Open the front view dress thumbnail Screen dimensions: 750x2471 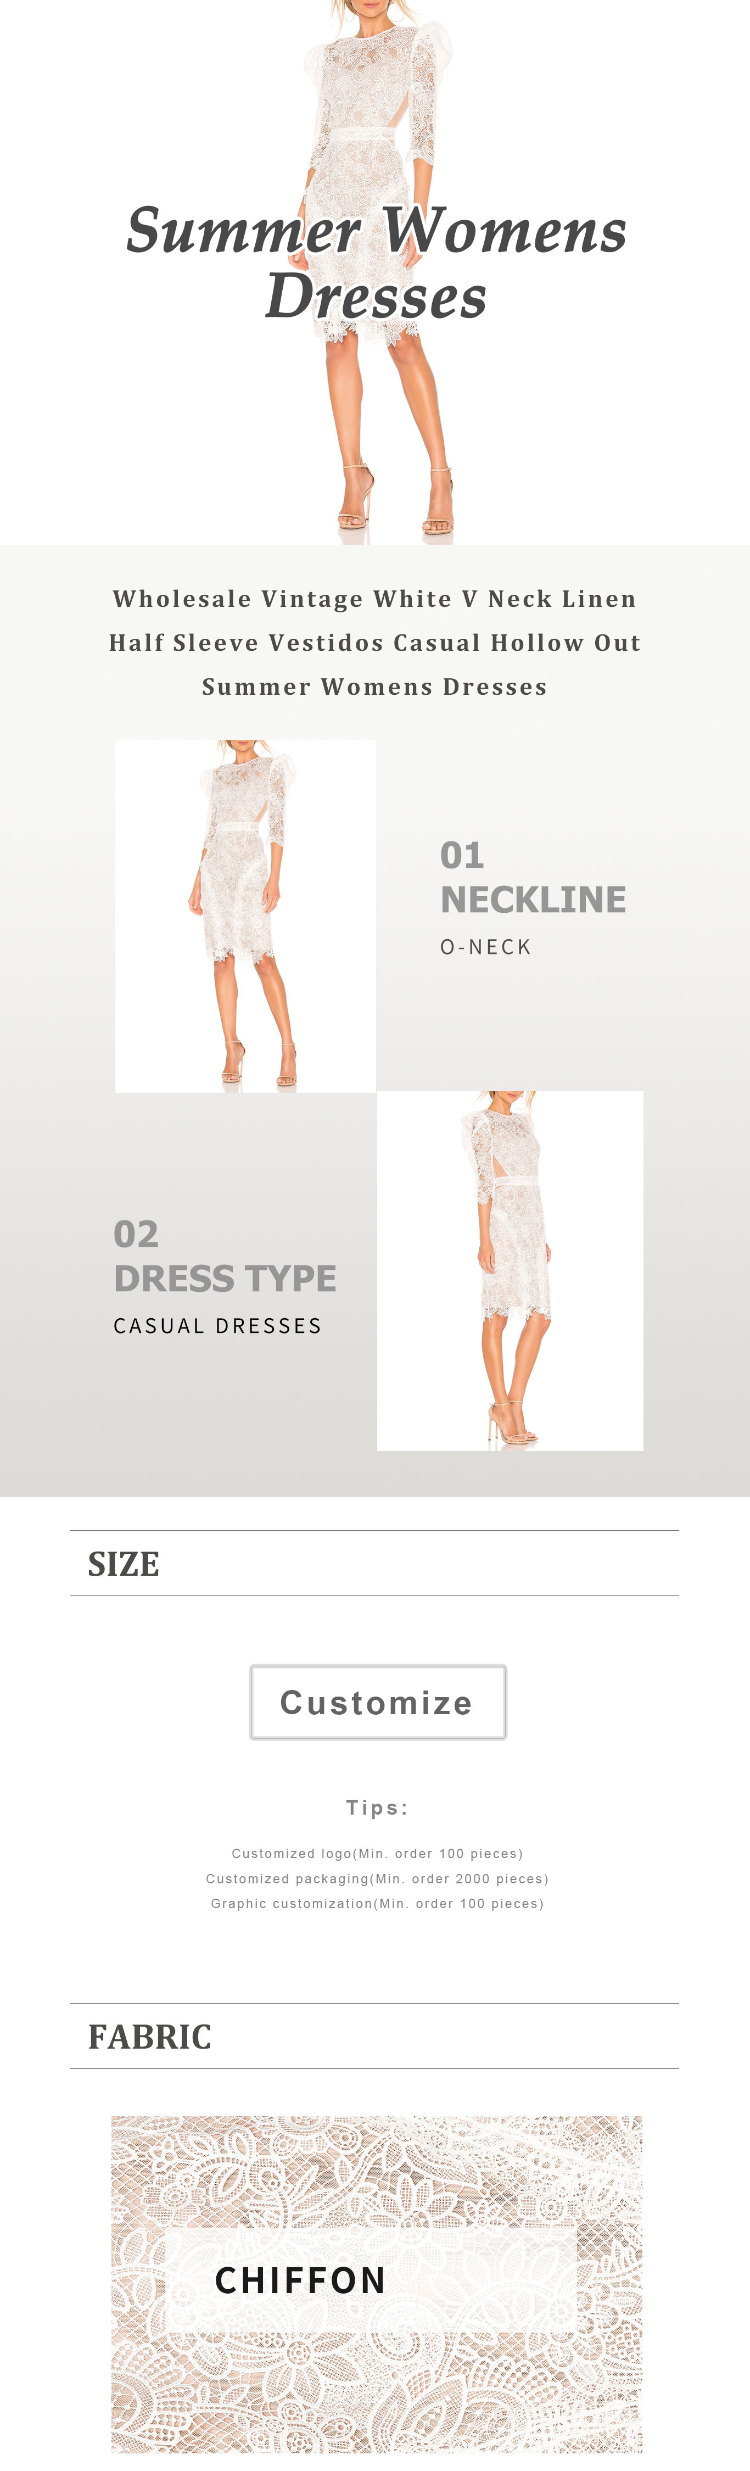pyautogui.click(x=245, y=915)
